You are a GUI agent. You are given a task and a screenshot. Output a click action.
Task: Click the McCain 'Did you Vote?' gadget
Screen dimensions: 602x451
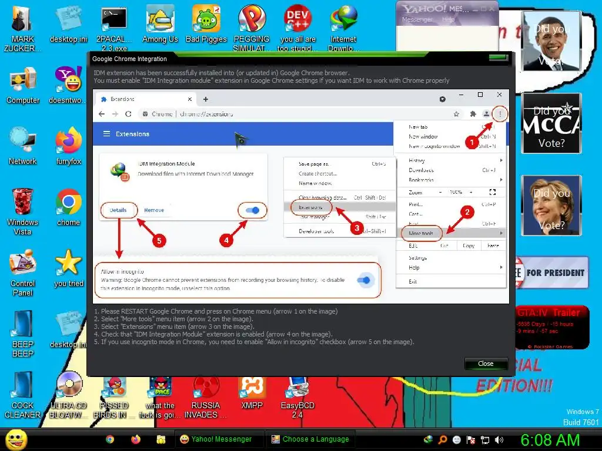coord(551,123)
